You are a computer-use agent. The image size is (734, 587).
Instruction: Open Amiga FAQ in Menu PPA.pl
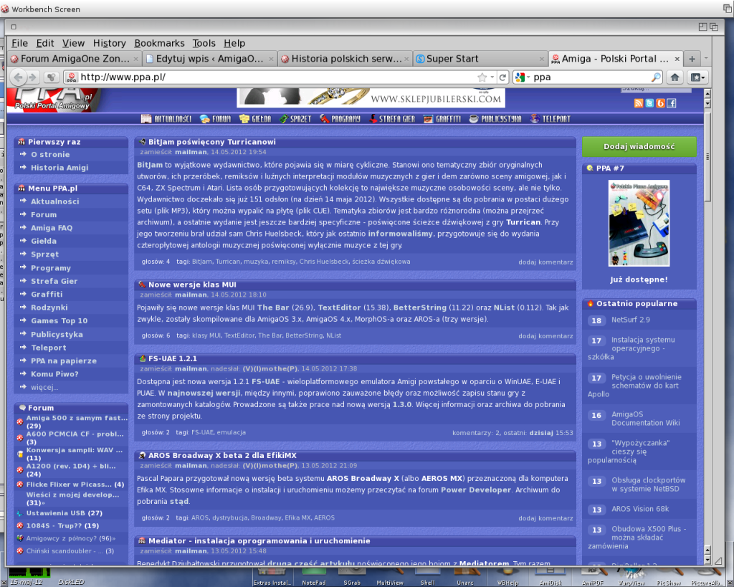[x=52, y=228]
